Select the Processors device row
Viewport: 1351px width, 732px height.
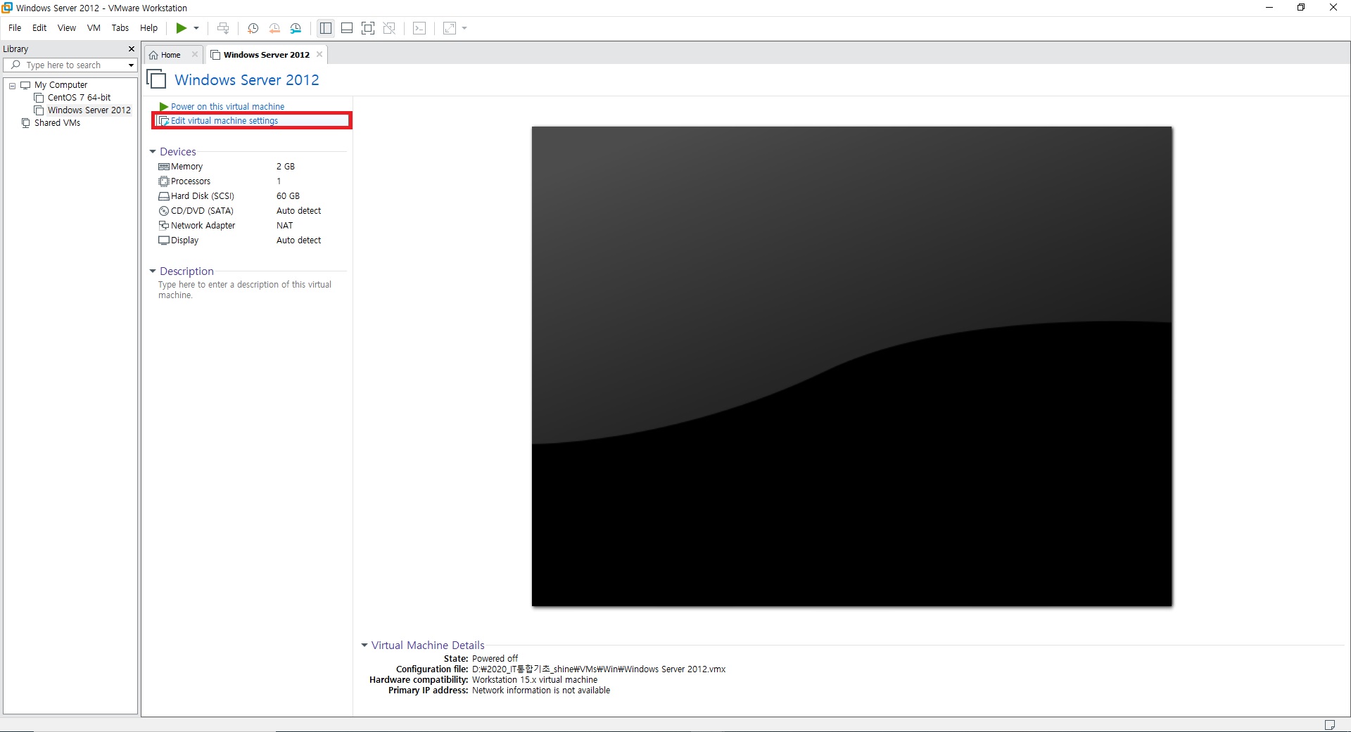pos(253,181)
